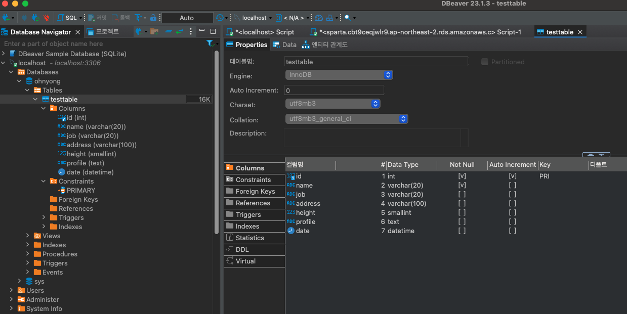
Task: Click the search magnifier toolbar icon
Action: (x=348, y=18)
